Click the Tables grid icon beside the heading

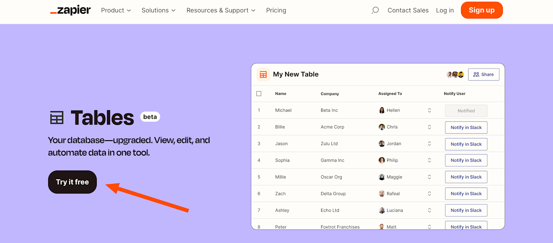pos(57,117)
